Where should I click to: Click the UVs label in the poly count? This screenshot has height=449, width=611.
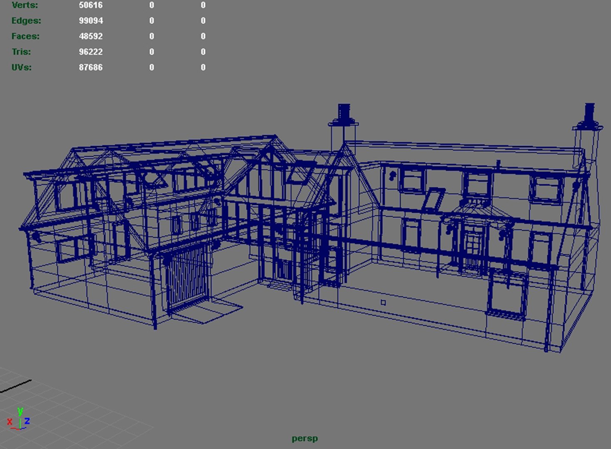(22, 67)
